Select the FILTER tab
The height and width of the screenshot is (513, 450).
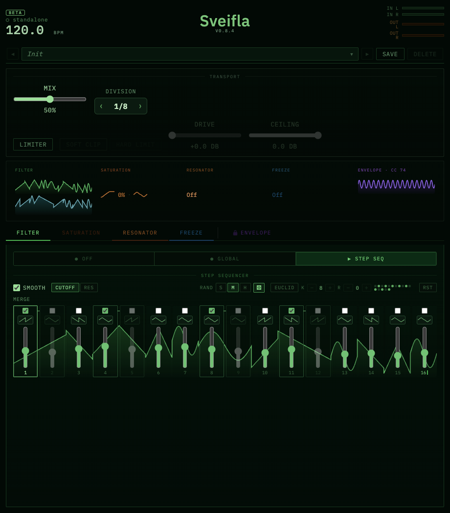[28, 233]
